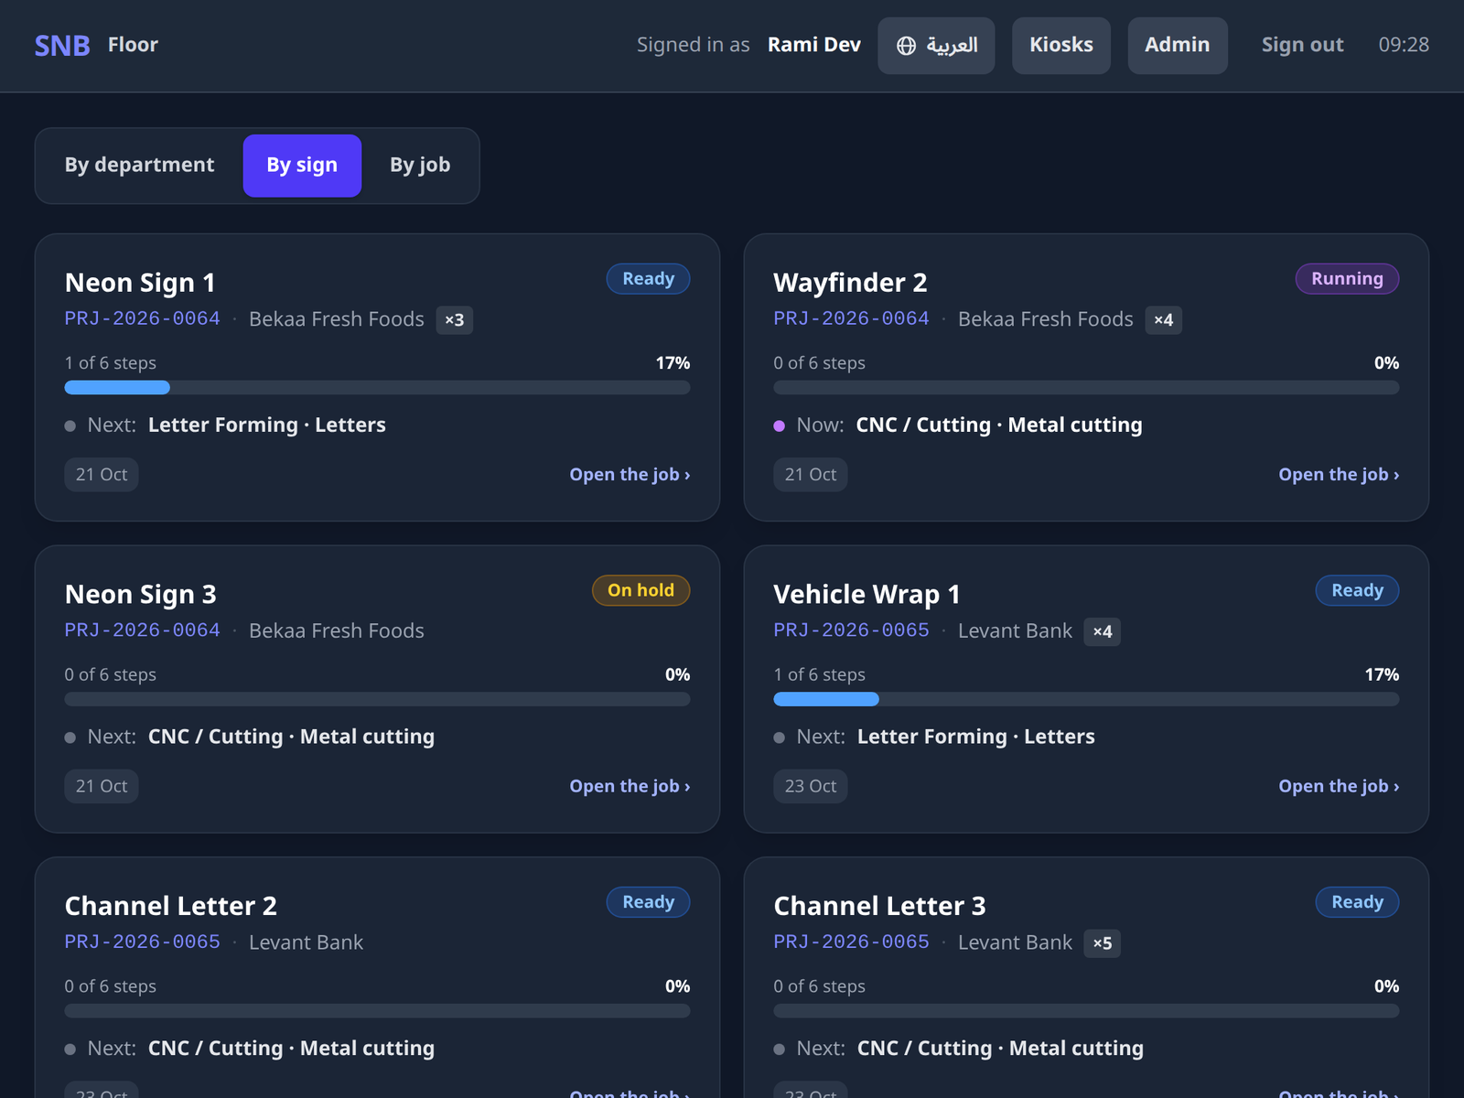Click the ×3 quantity chip on Neon Sign 1
The image size is (1464, 1098).
(454, 320)
